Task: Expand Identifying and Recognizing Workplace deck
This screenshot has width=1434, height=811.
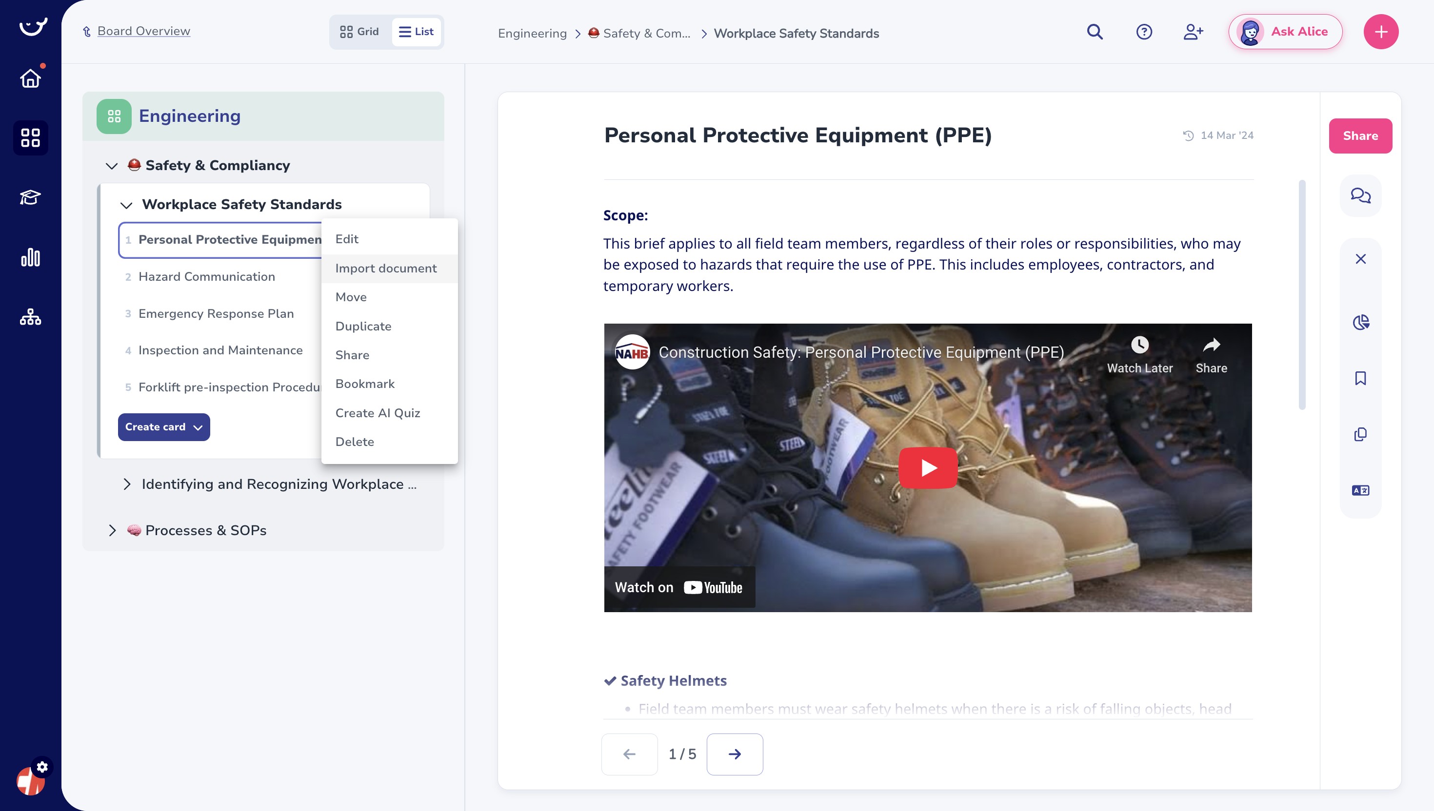Action: [x=126, y=484]
